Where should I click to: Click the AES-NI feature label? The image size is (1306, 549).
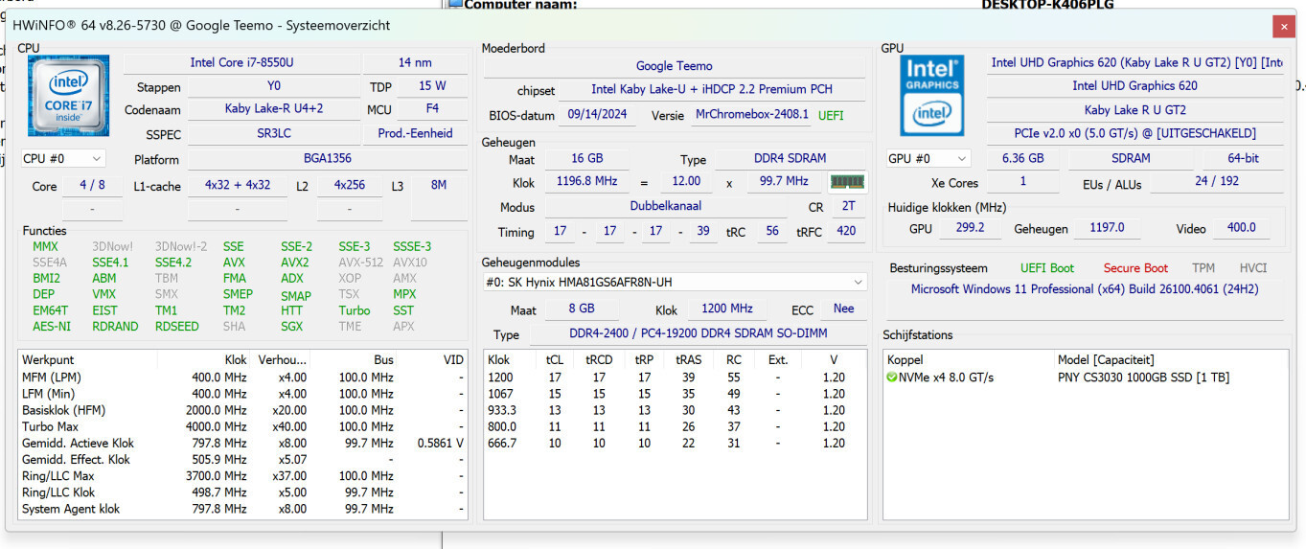[x=52, y=327]
